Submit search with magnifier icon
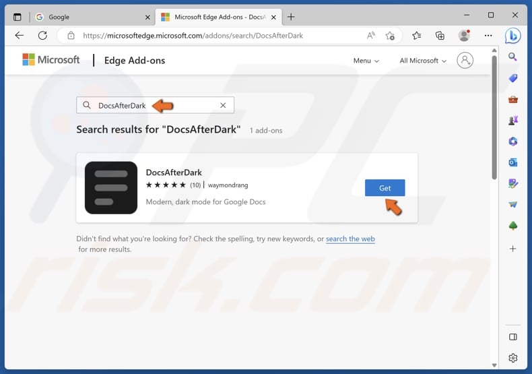 click(x=87, y=105)
